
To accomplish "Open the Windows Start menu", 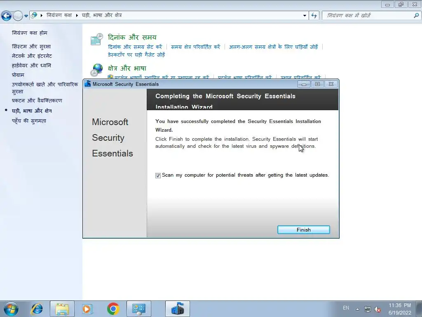I will (11, 309).
